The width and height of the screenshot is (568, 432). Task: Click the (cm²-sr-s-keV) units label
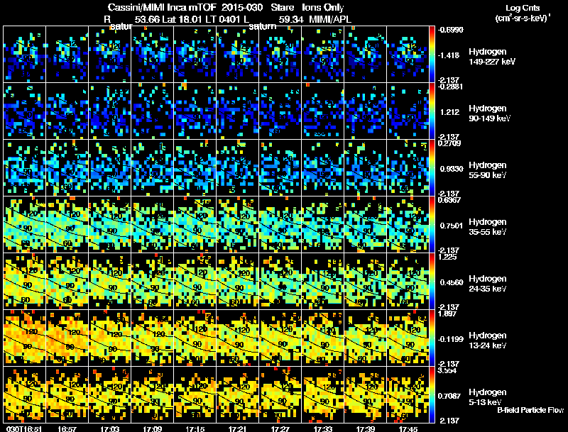tap(523, 18)
